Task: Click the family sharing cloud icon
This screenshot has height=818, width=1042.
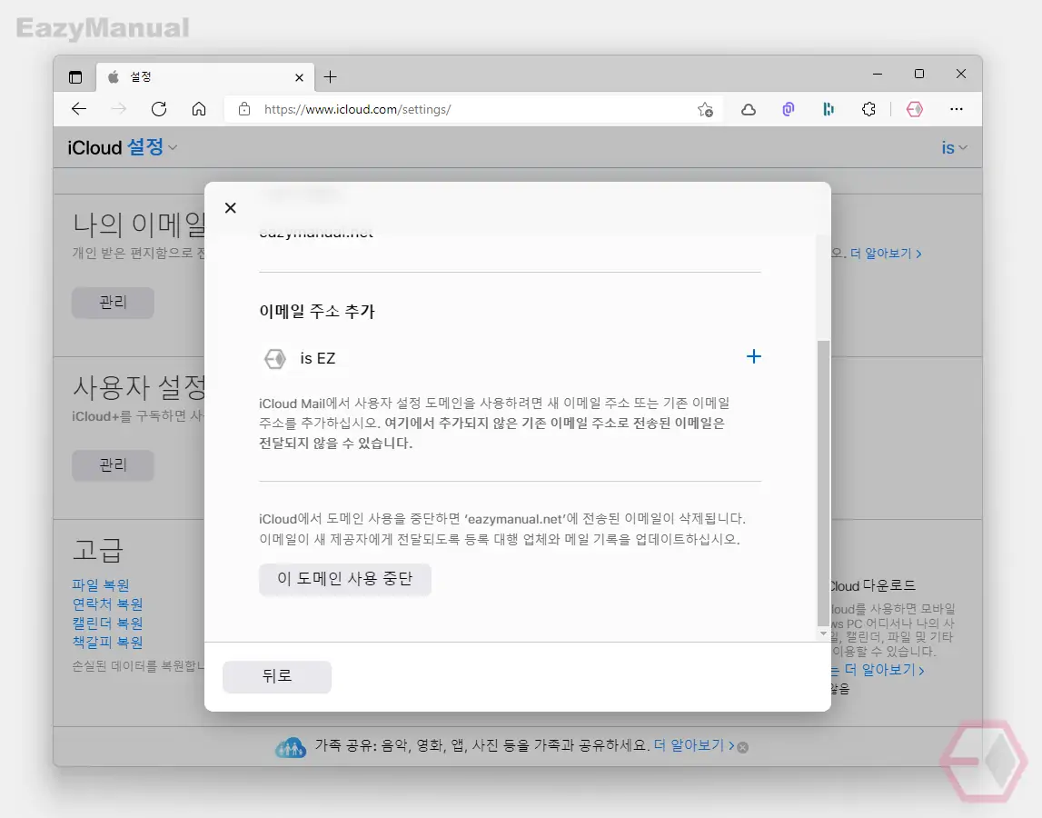Action: coord(291,747)
